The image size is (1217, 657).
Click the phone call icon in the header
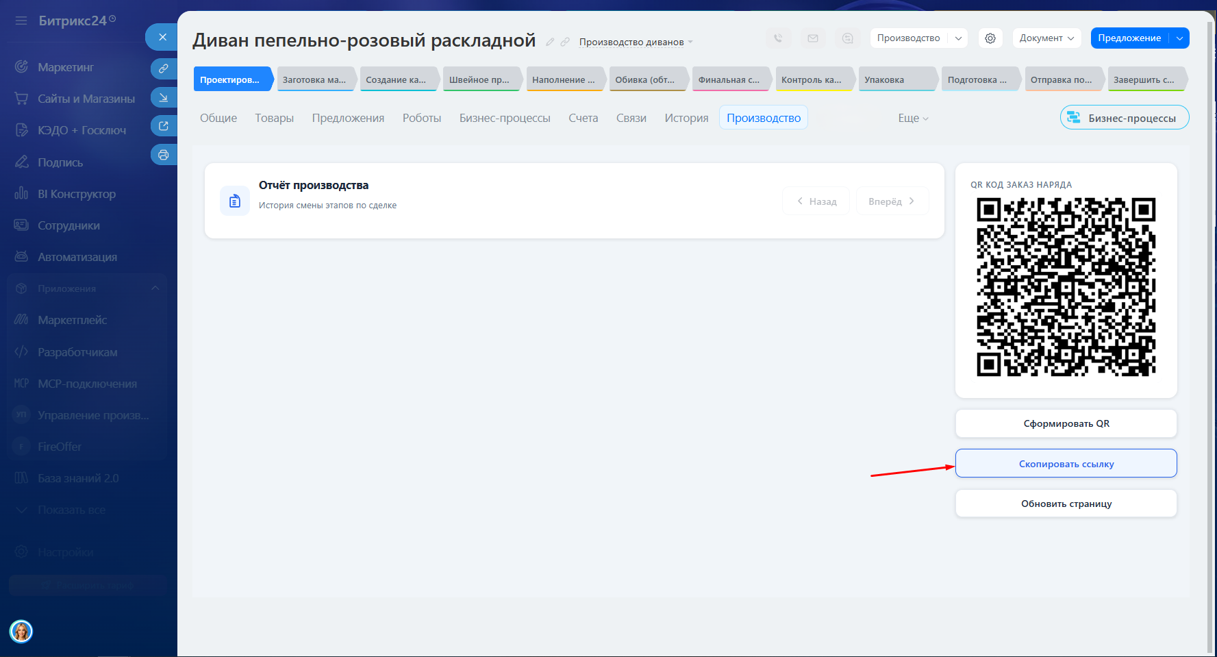coord(778,38)
